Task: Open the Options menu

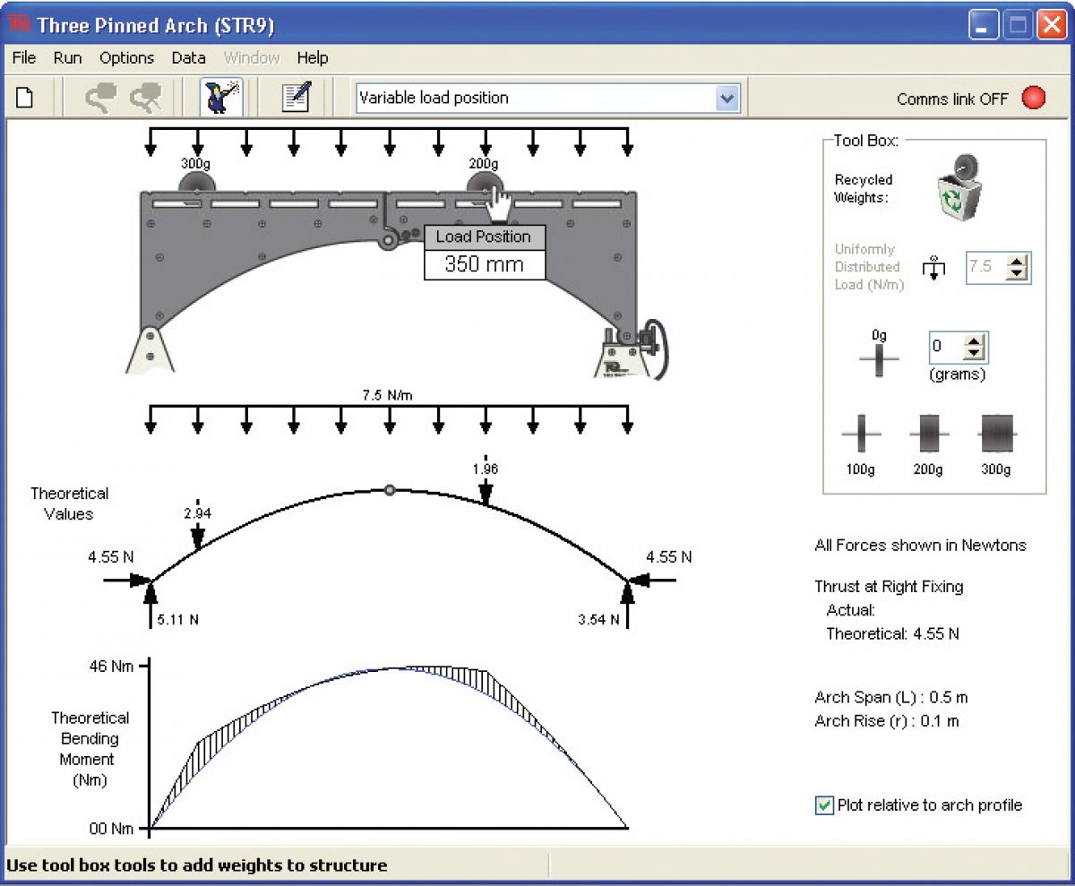Action: (x=126, y=57)
